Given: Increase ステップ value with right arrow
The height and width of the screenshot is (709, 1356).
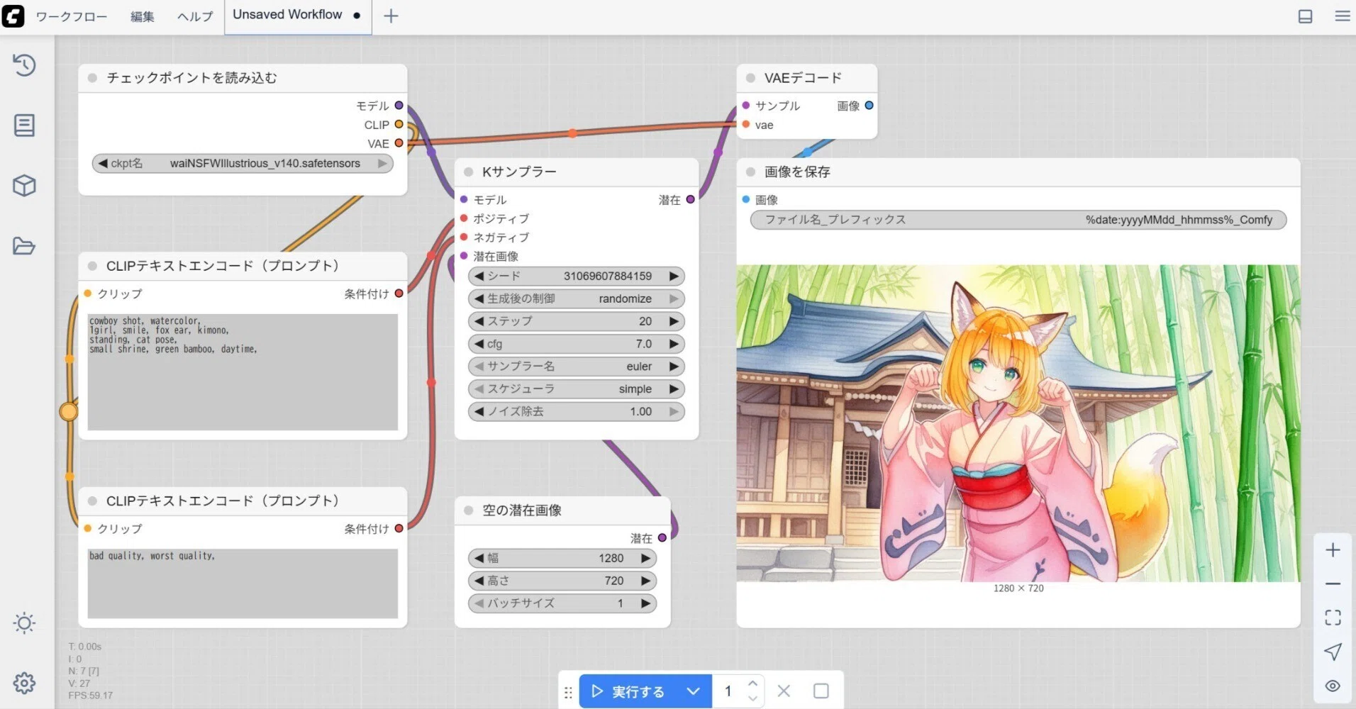Looking at the screenshot, I should (x=674, y=321).
